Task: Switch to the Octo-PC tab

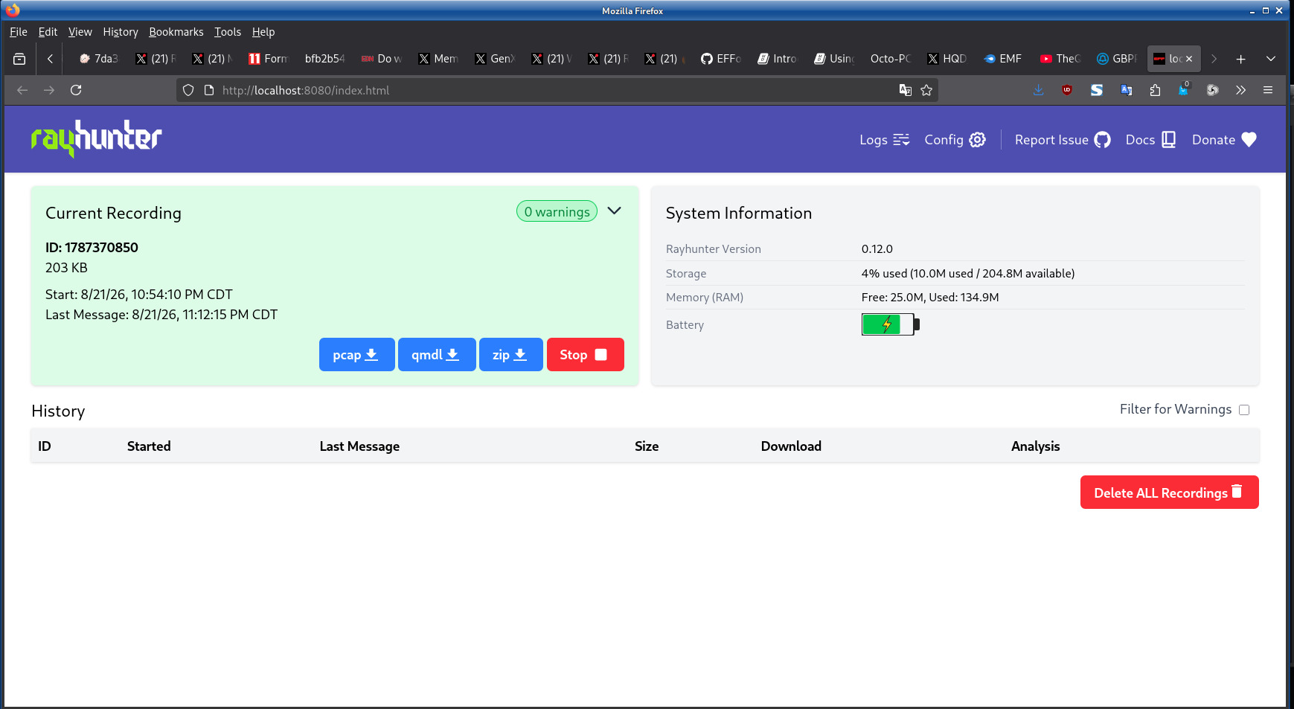Action: [891, 59]
